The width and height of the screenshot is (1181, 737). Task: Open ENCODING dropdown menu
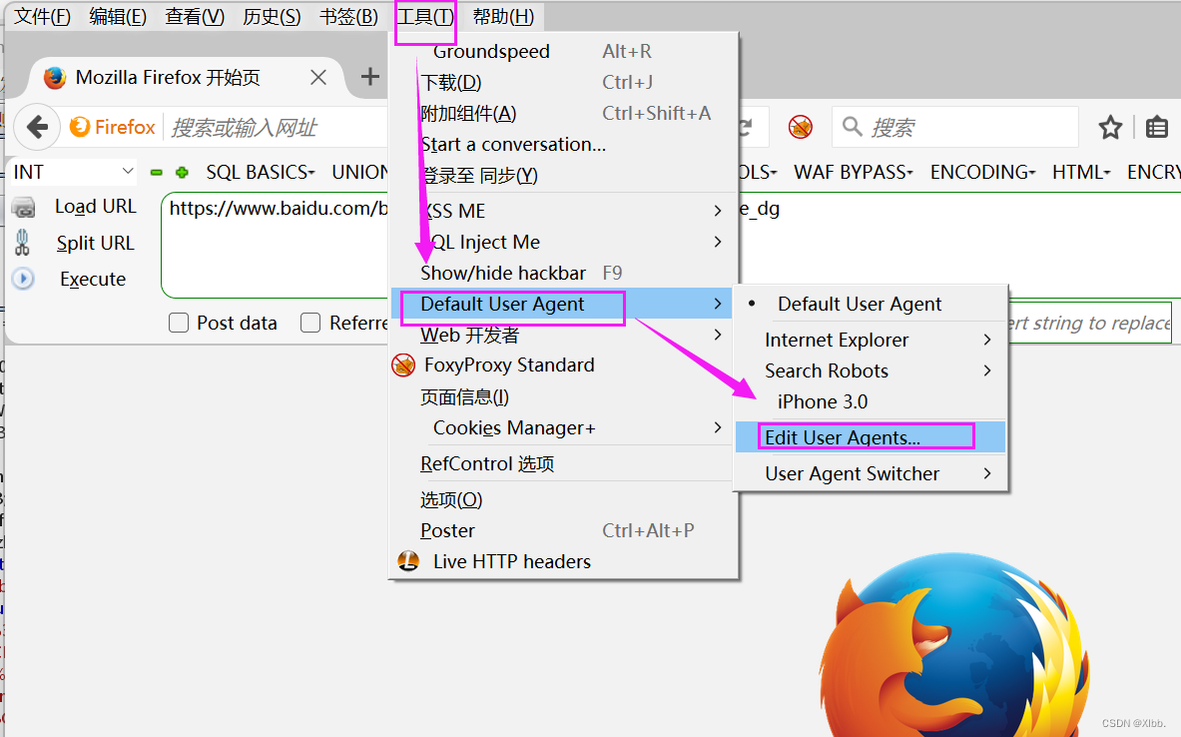(x=983, y=172)
